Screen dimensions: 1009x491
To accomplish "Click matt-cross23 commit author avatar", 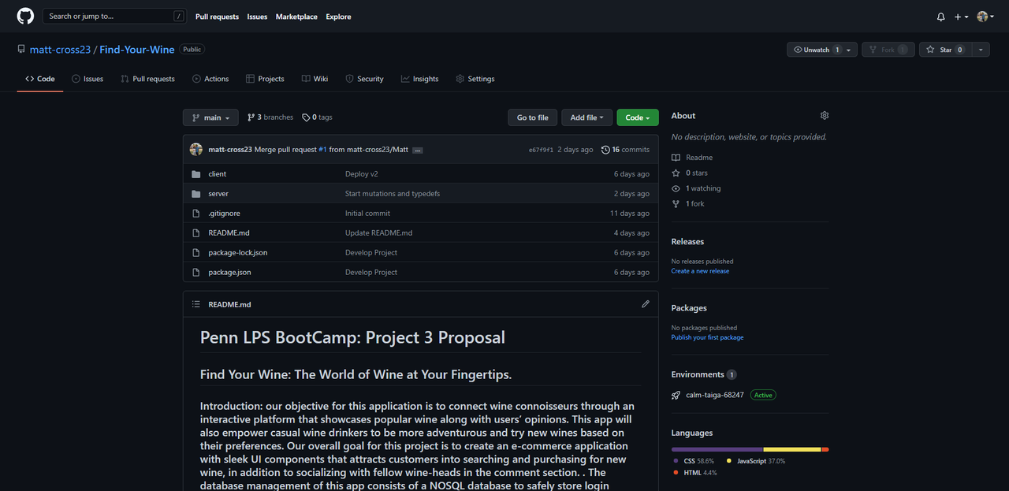I will coord(196,149).
